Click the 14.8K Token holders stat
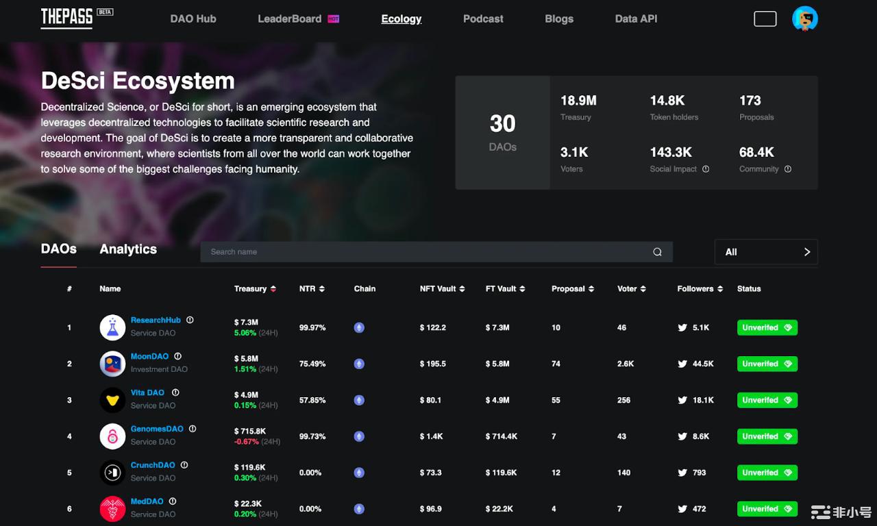 (674, 108)
